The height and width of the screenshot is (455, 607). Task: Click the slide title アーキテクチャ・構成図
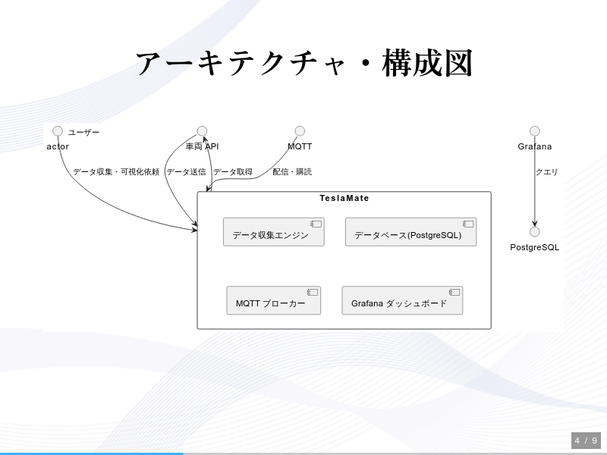coord(304,63)
